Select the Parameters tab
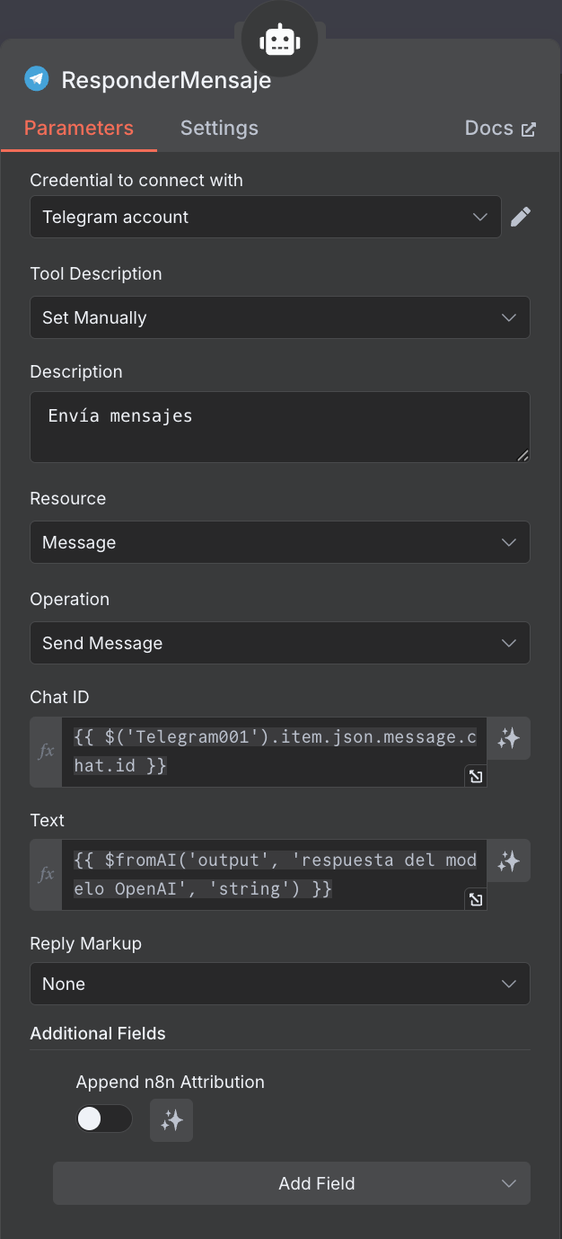 tap(79, 128)
